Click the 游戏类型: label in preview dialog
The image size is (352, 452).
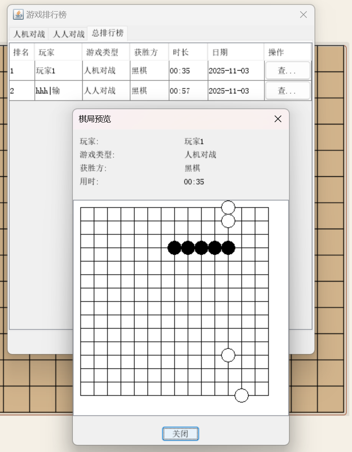click(97, 154)
